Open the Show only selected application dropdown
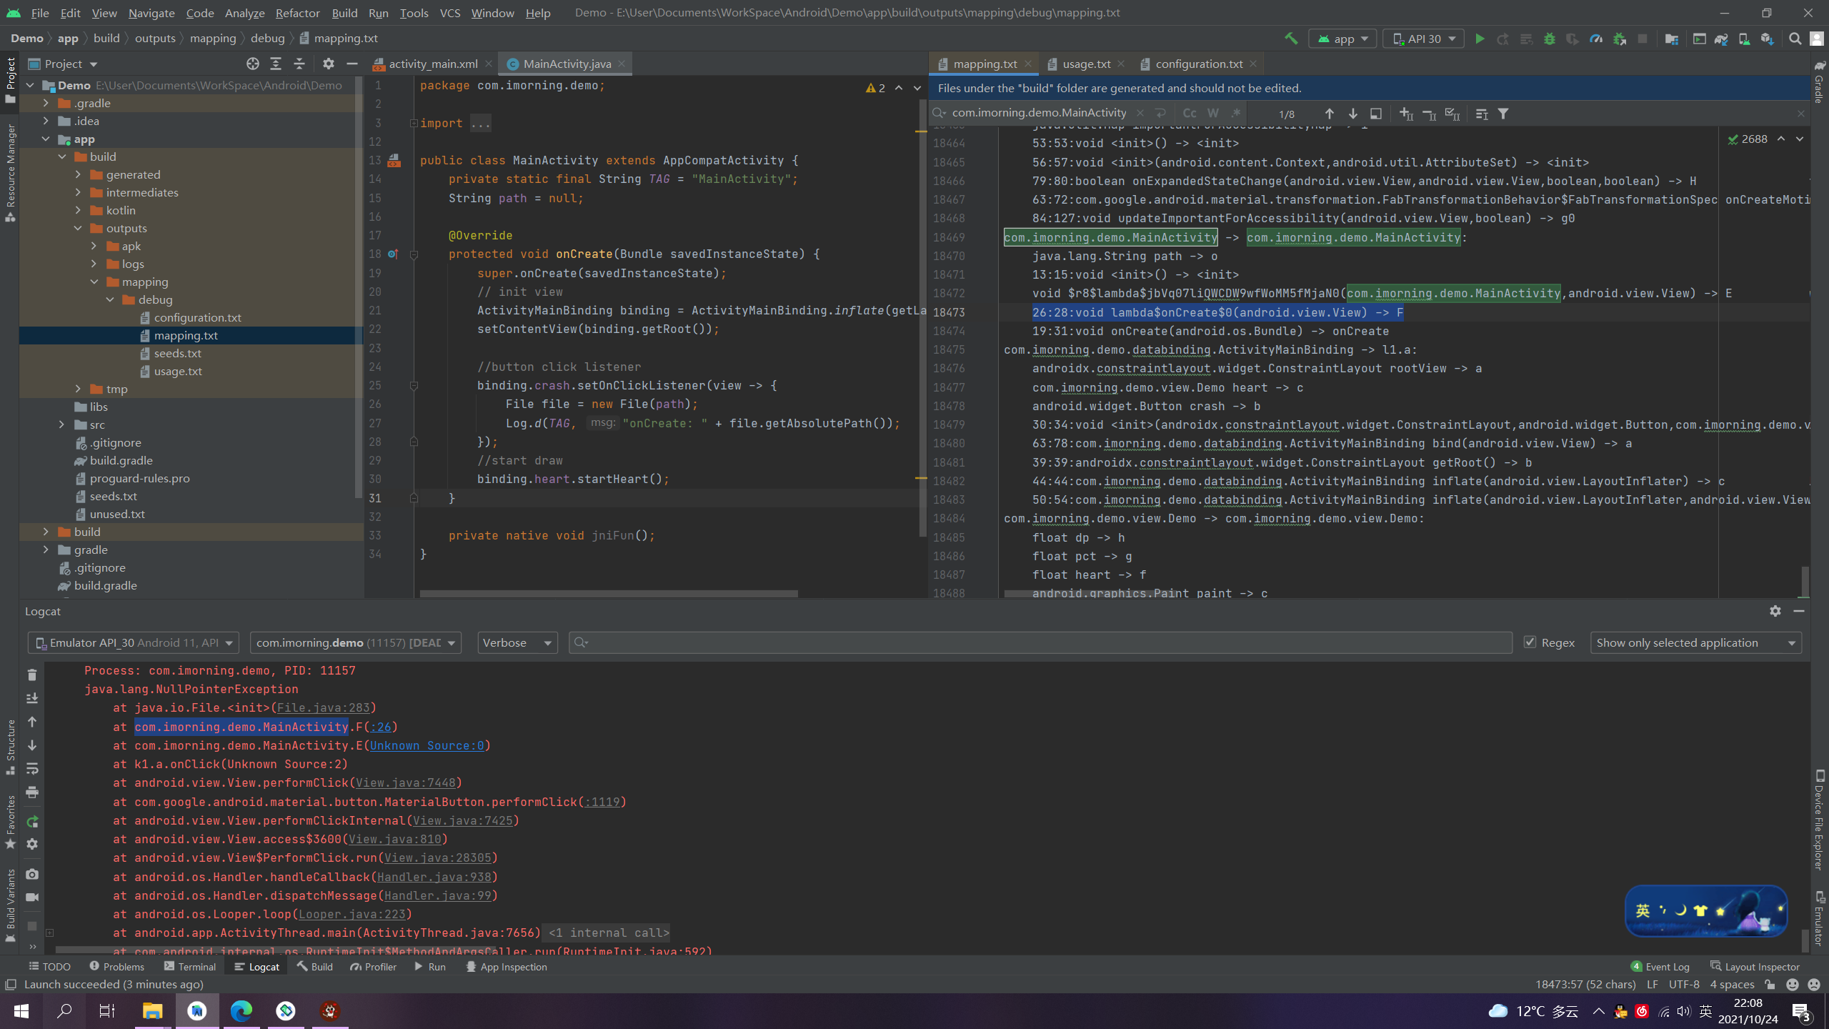Image resolution: width=1829 pixels, height=1029 pixels. tap(1695, 642)
